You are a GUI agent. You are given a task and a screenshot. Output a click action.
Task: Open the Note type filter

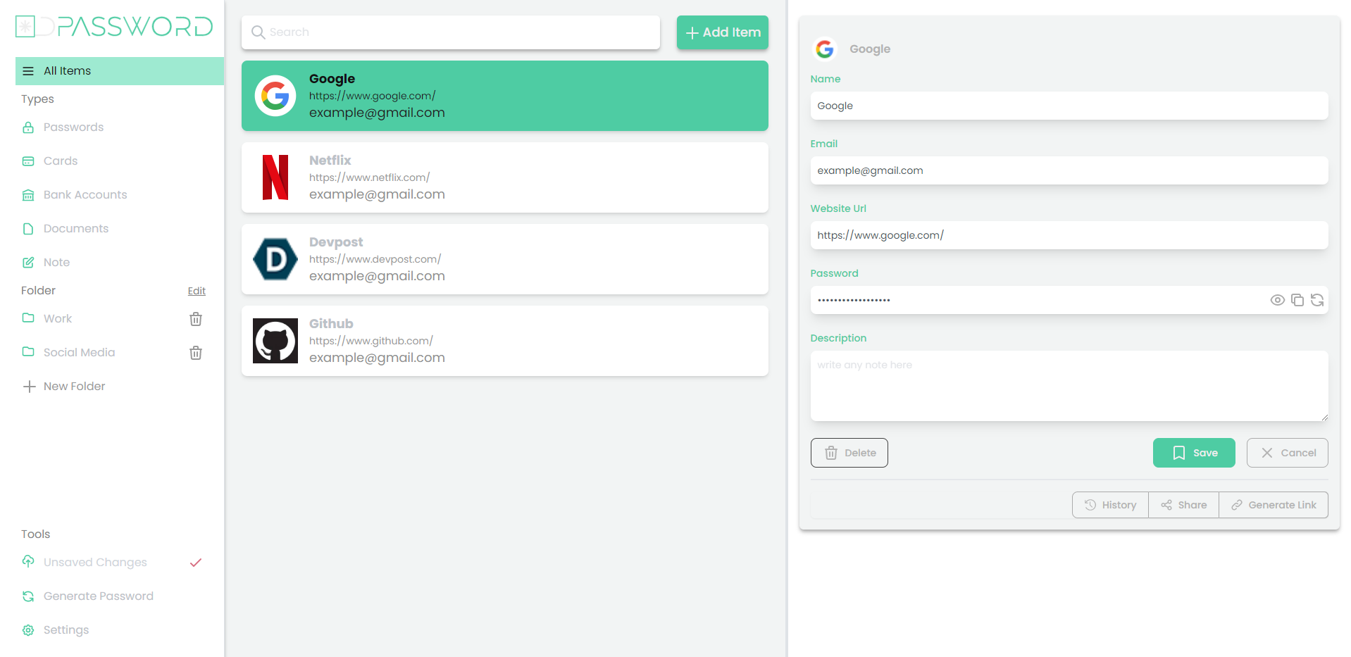(56, 263)
